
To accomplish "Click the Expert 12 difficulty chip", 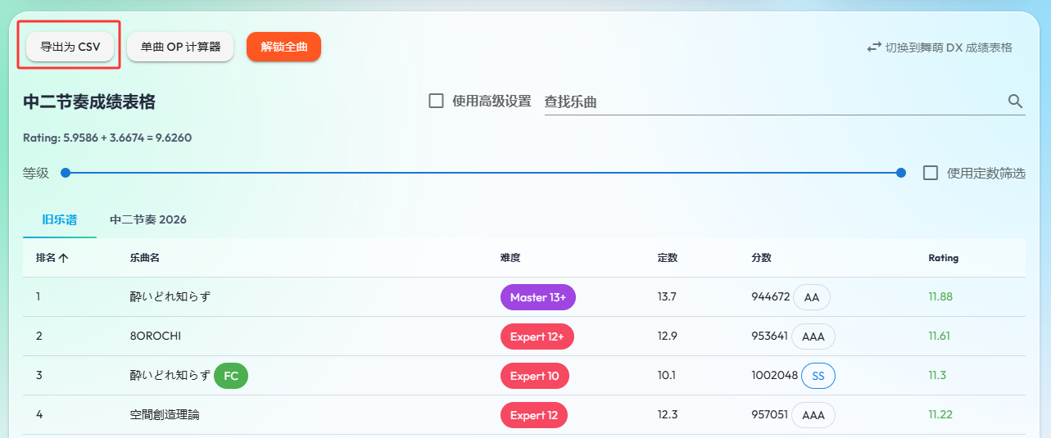I will (534, 415).
